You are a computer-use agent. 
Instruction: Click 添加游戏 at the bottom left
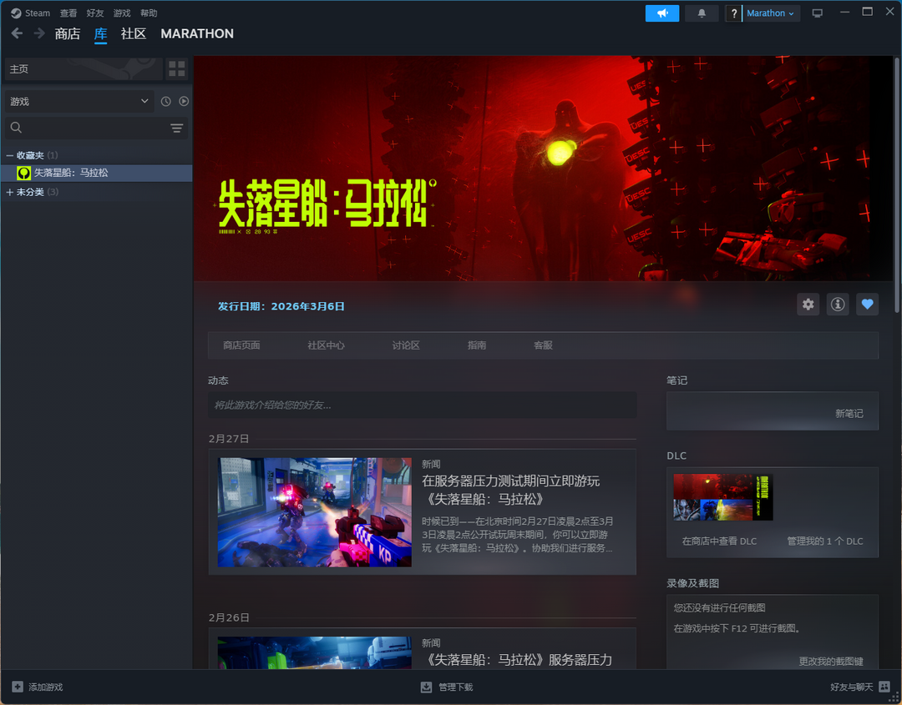(38, 687)
